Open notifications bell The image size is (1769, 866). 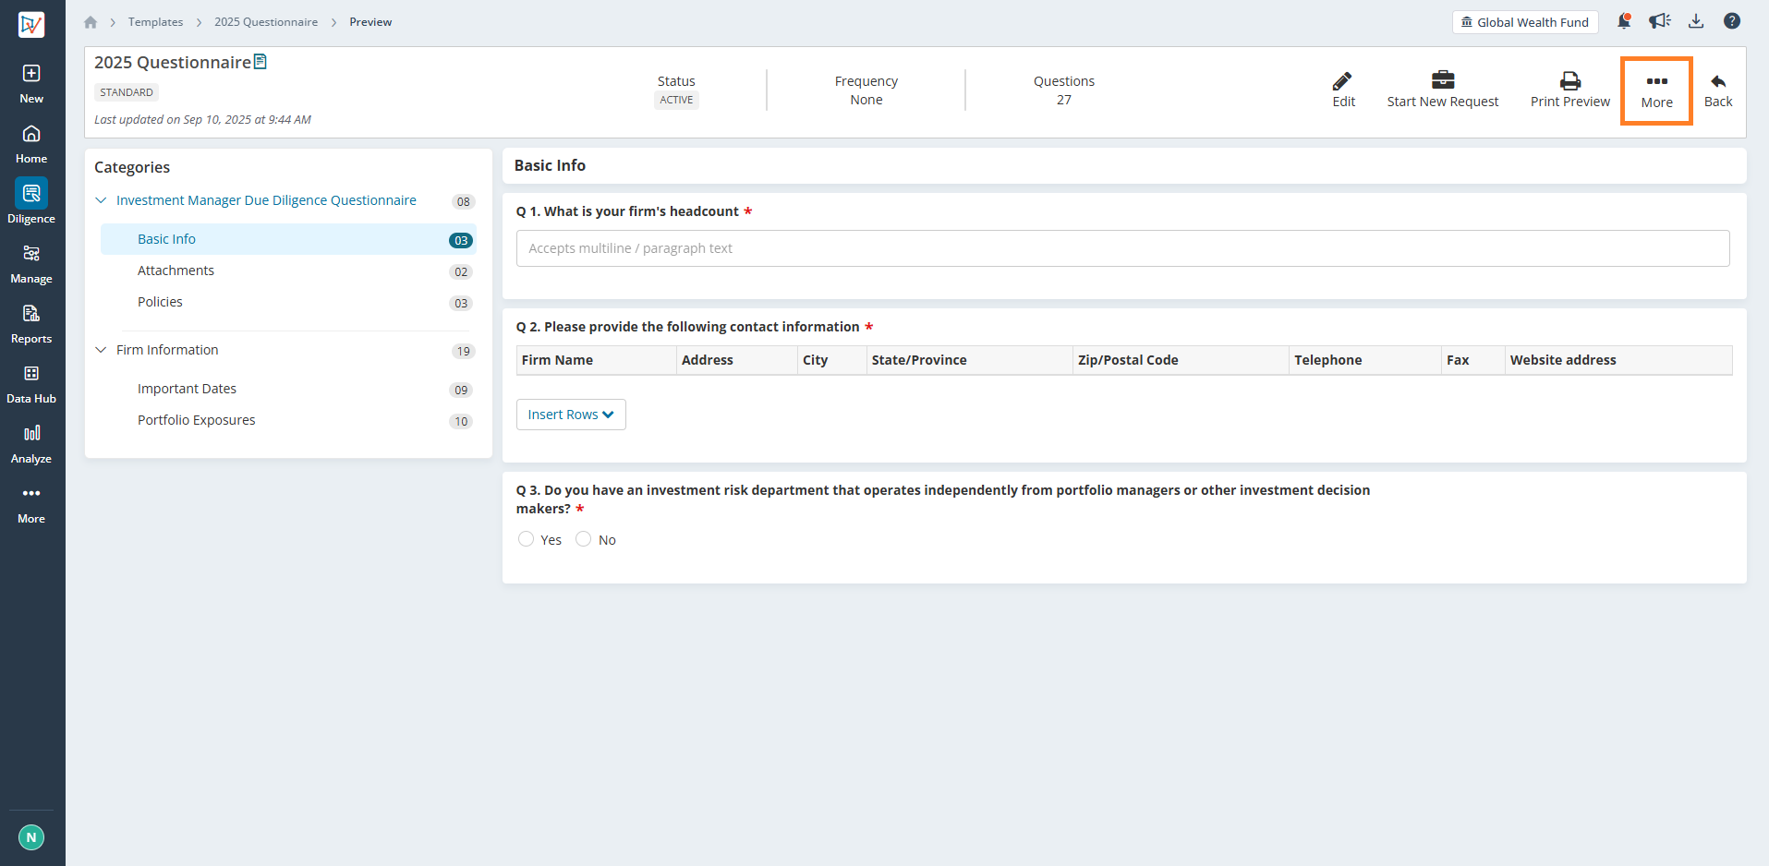coord(1624,21)
